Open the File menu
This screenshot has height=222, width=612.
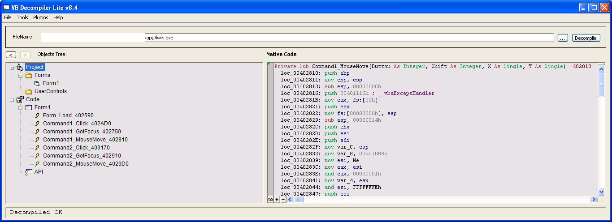point(8,17)
